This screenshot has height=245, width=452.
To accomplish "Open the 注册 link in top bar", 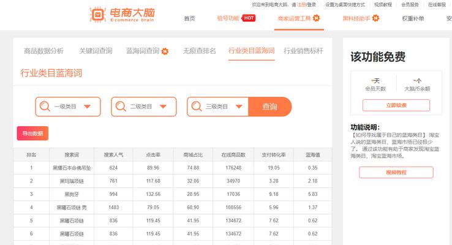I will coord(301,5).
